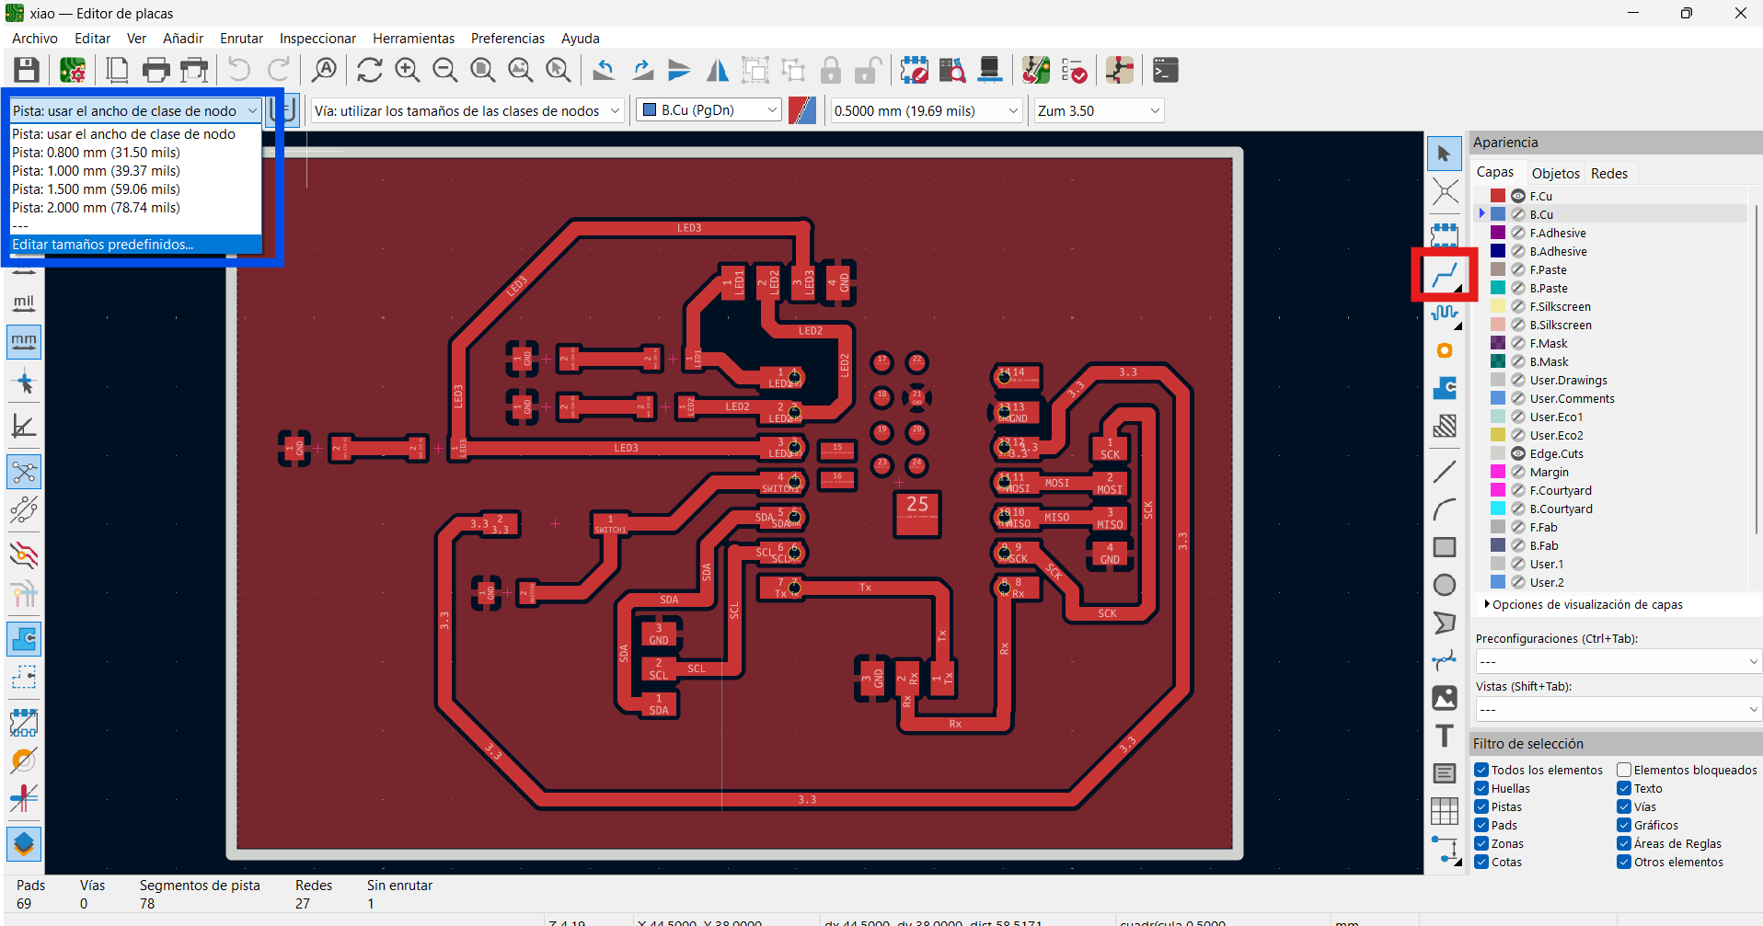Screen dimensions: 1763x926
Task: Select the draw circle tool
Action: point(1445,585)
